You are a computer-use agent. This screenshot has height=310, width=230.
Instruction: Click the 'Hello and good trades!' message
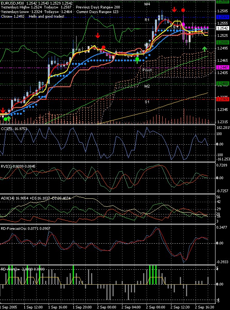pos(47,16)
